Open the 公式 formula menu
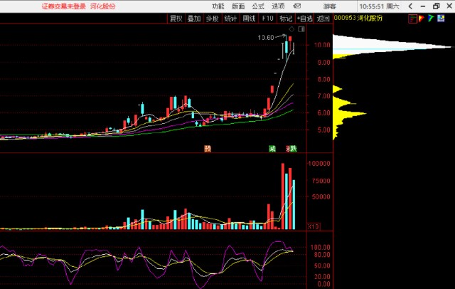 (x=258, y=6)
